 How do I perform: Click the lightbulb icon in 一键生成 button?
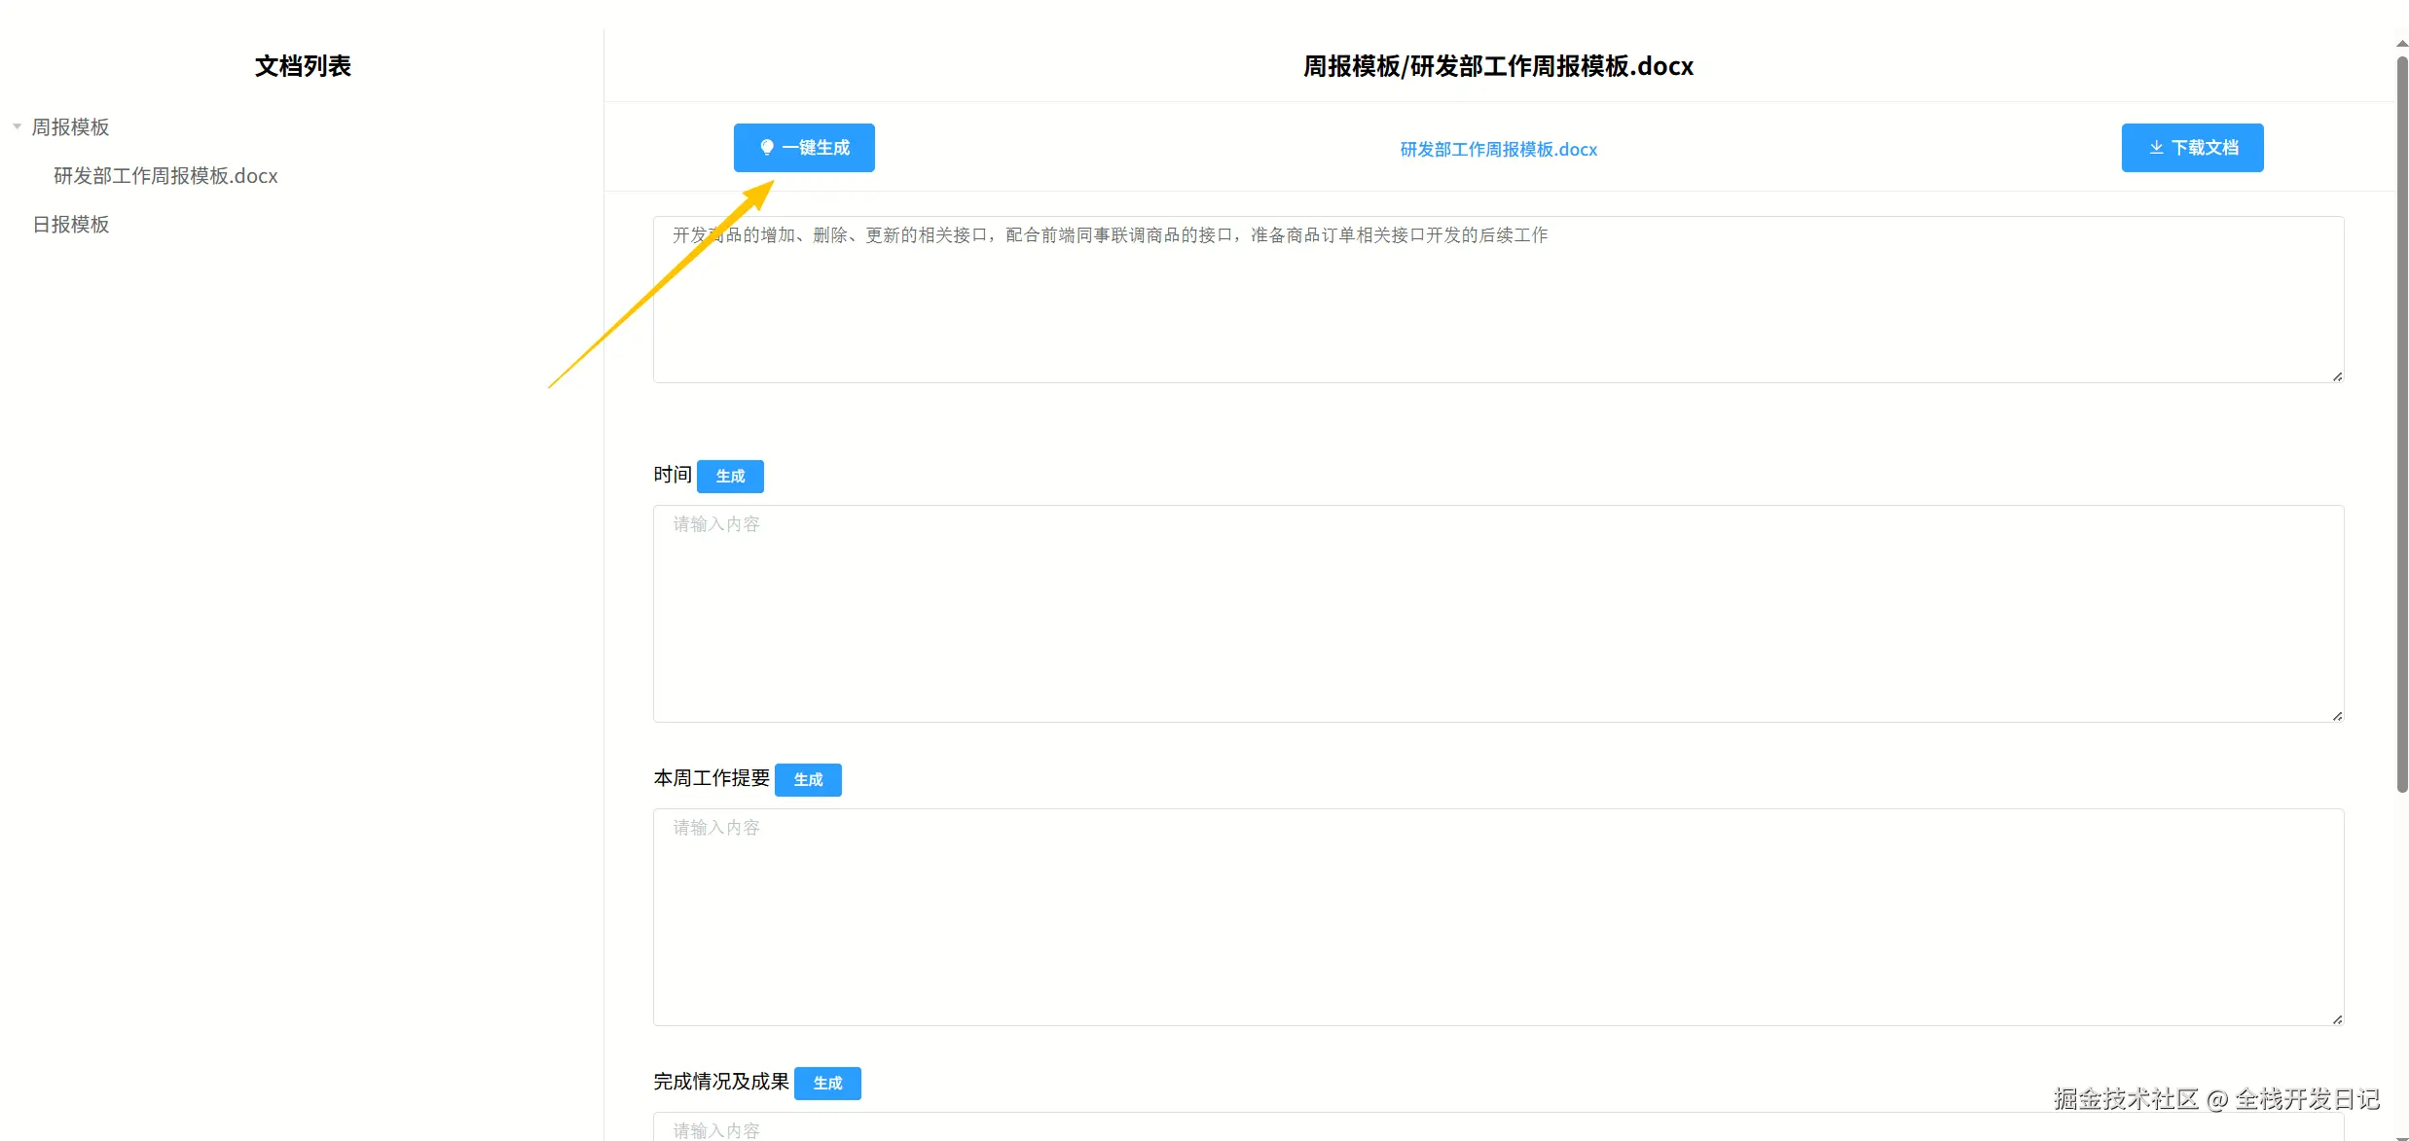click(x=766, y=148)
